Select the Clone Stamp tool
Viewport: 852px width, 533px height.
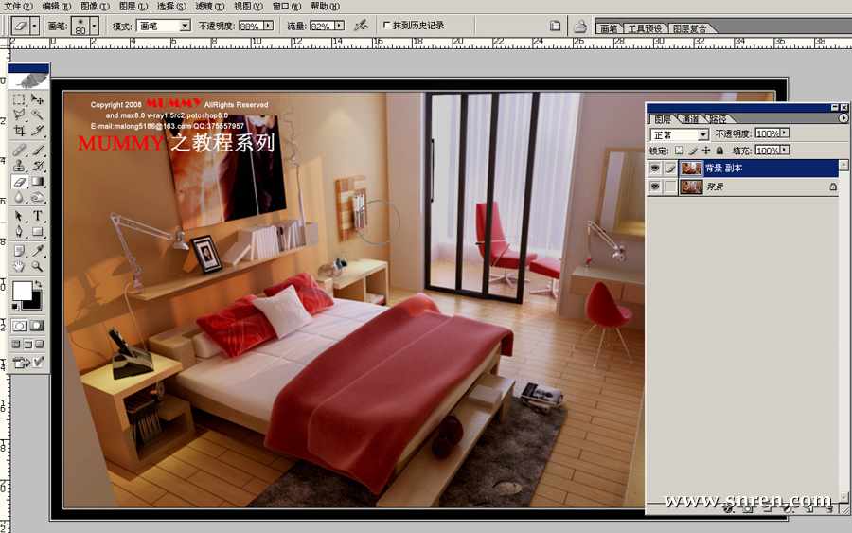pos(20,166)
